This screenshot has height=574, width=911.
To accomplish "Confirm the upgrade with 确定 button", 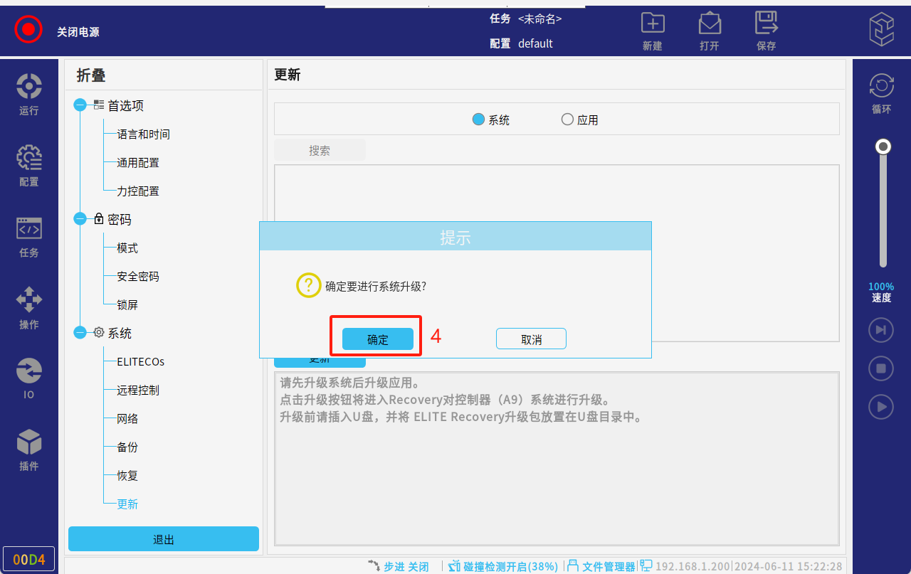I will point(378,339).
